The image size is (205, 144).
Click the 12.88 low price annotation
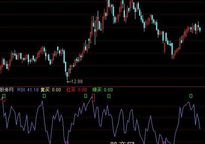tap(75, 82)
